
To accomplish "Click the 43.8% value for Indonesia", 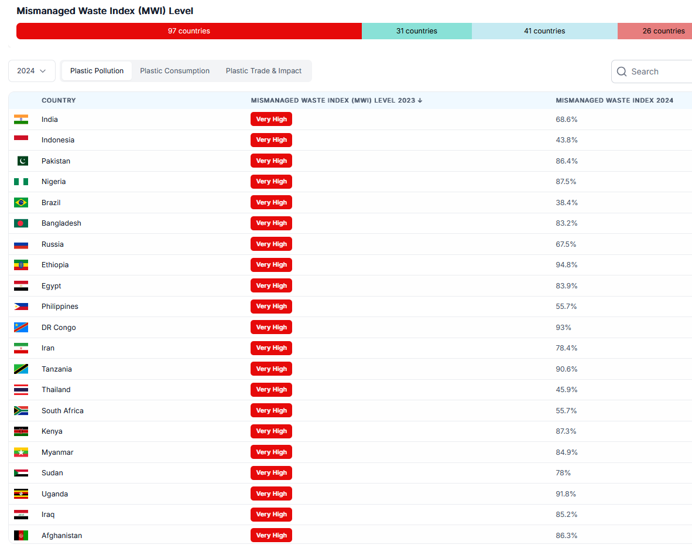I will (567, 140).
